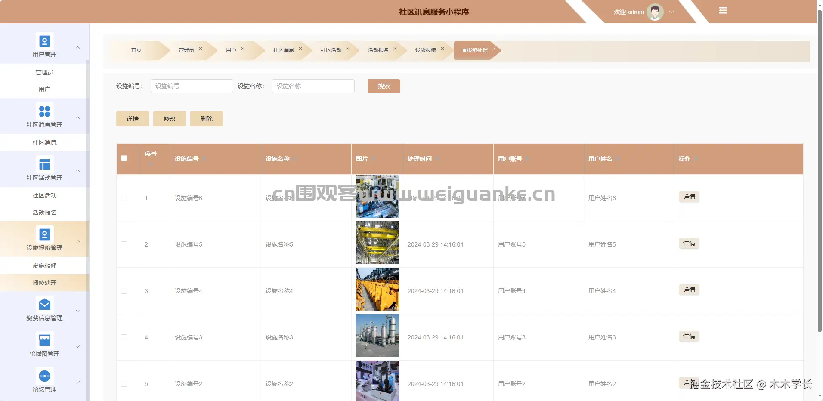This screenshot has height=401, width=823.
Task: Check the row 2 checkbox for 设施编号5
Action: (x=124, y=244)
